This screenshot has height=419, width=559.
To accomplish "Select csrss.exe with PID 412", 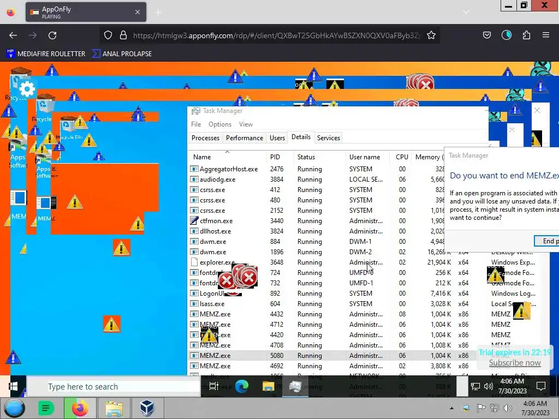I will 317,189.
